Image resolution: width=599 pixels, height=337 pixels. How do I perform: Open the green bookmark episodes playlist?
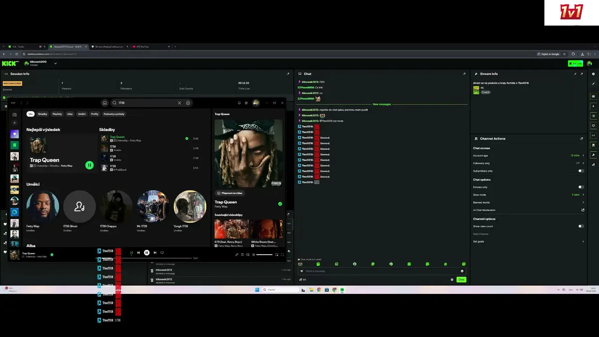point(15,145)
